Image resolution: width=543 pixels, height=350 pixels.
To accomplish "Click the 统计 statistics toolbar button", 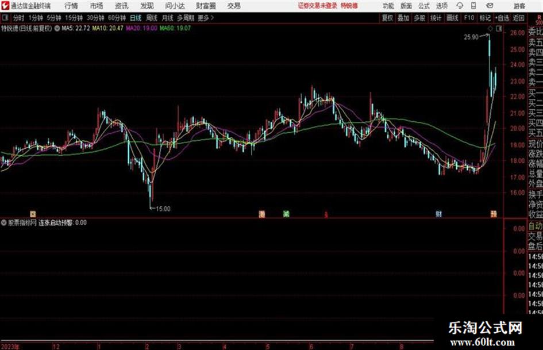I will coord(436,18).
